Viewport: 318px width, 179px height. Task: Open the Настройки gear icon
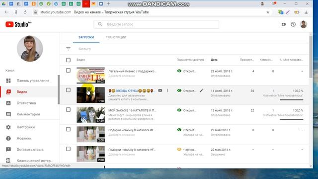(x=8, y=127)
